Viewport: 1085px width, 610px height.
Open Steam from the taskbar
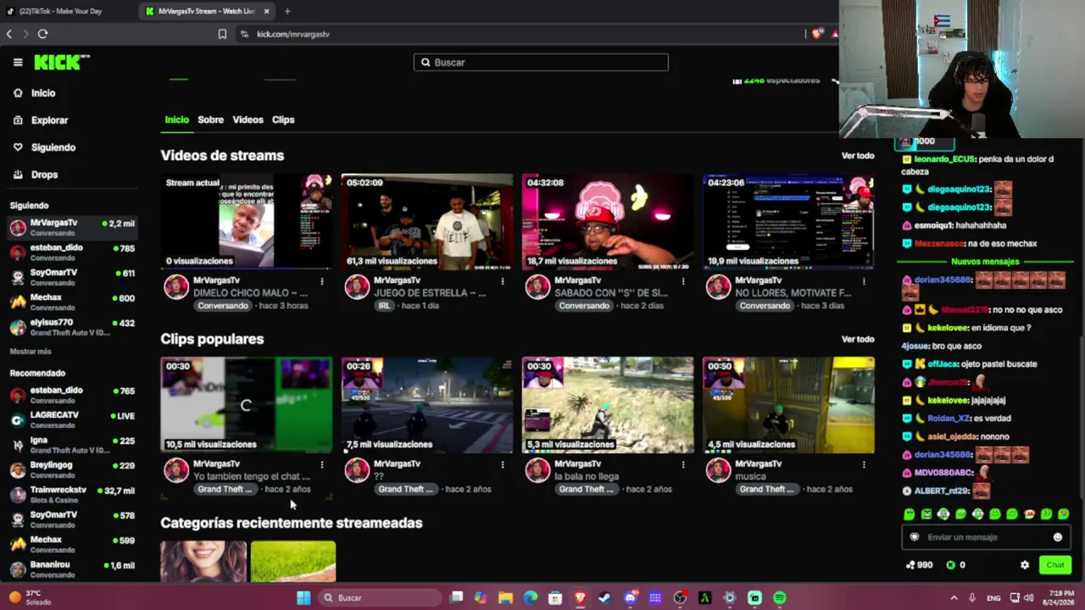(x=604, y=598)
